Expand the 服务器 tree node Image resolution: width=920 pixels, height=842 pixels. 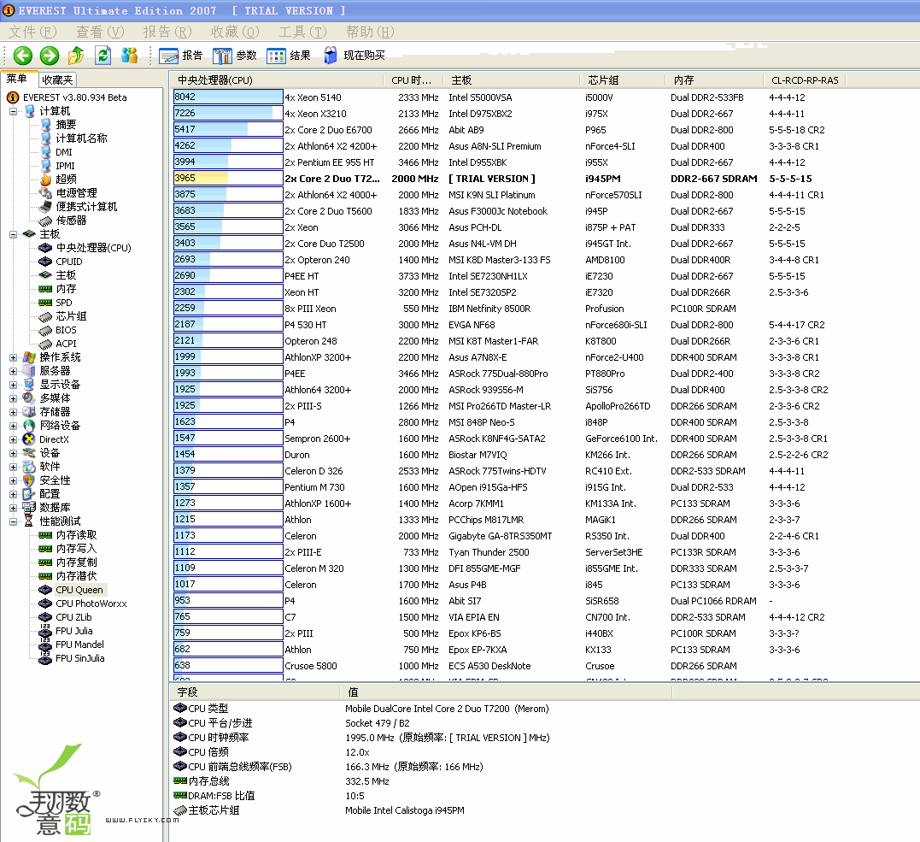pos(13,370)
